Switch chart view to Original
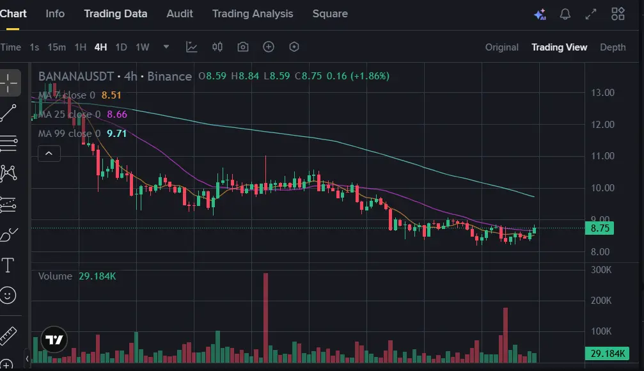 (x=501, y=47)
